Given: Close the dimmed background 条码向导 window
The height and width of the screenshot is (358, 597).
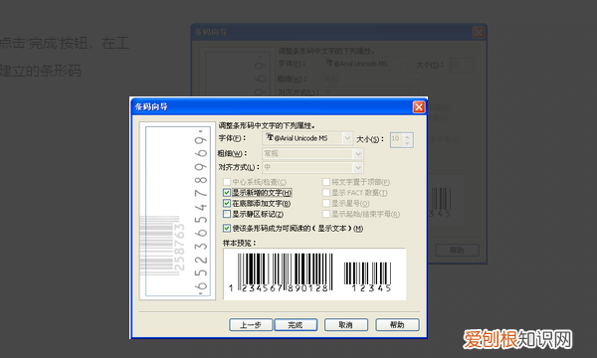Looking at the screenshot, I should [x=479, y=33].
